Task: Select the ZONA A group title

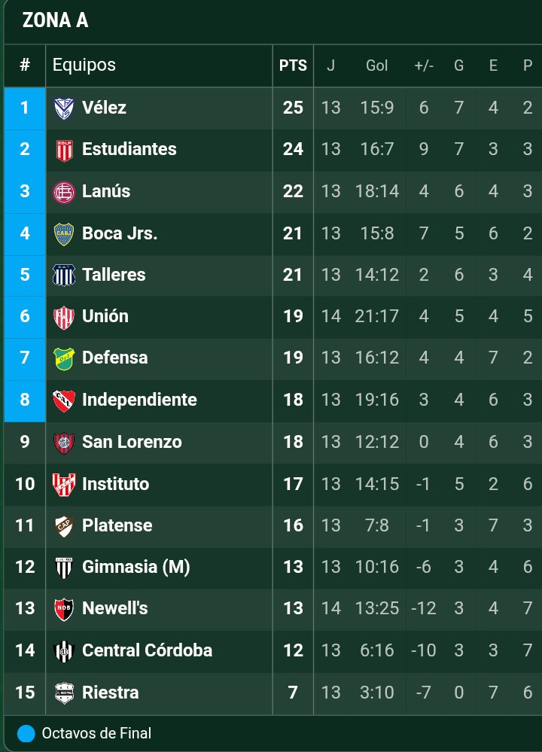Action: (55, 21)
